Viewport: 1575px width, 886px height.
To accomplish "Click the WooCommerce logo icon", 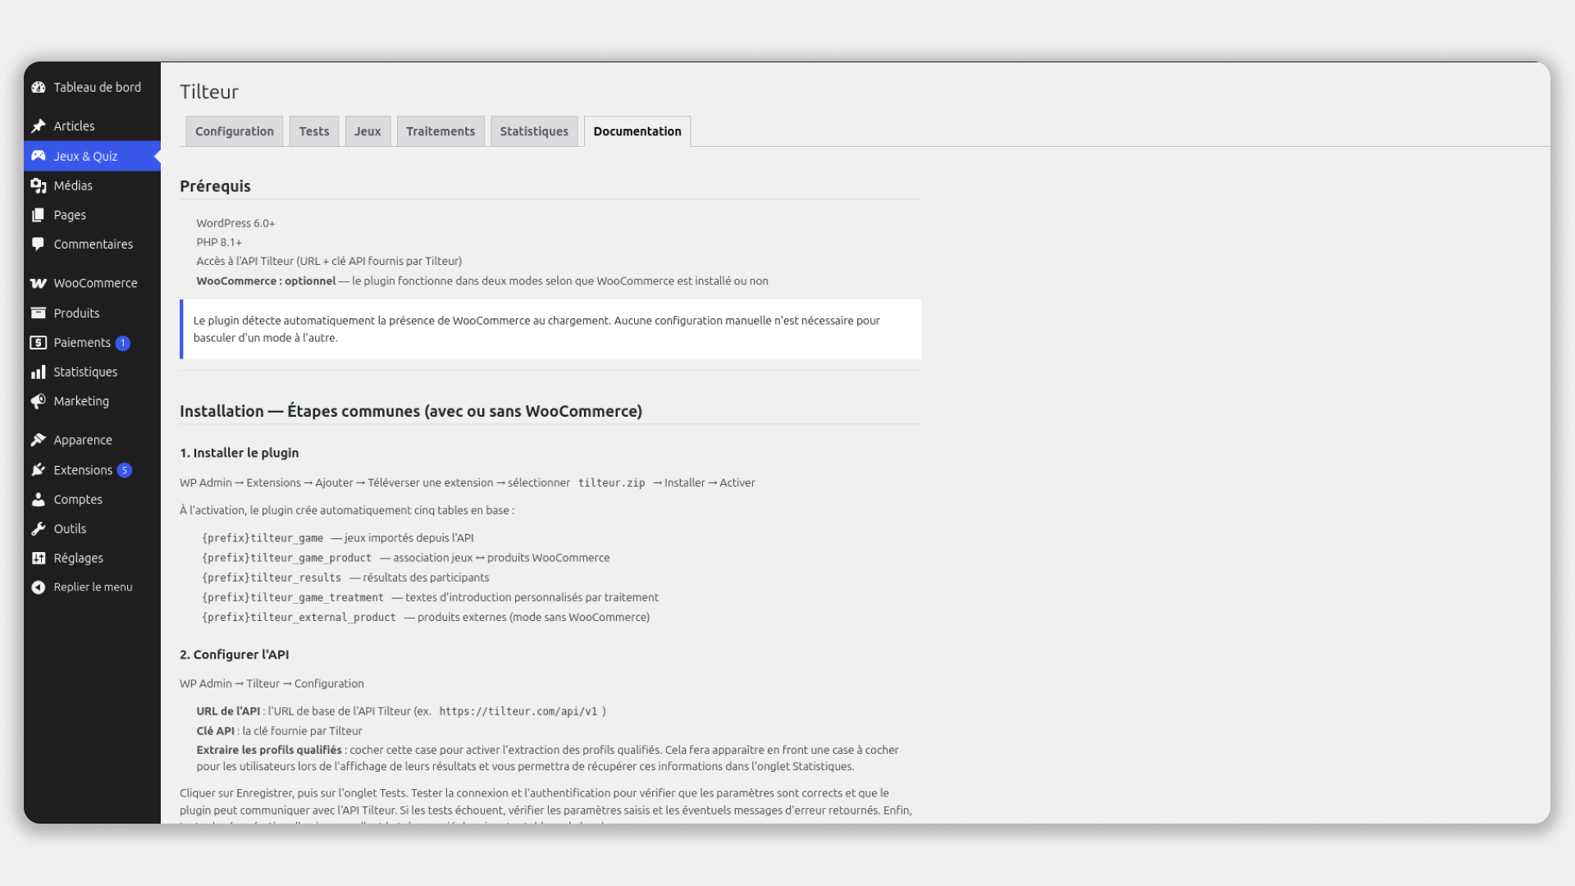I will click(39, 283).
